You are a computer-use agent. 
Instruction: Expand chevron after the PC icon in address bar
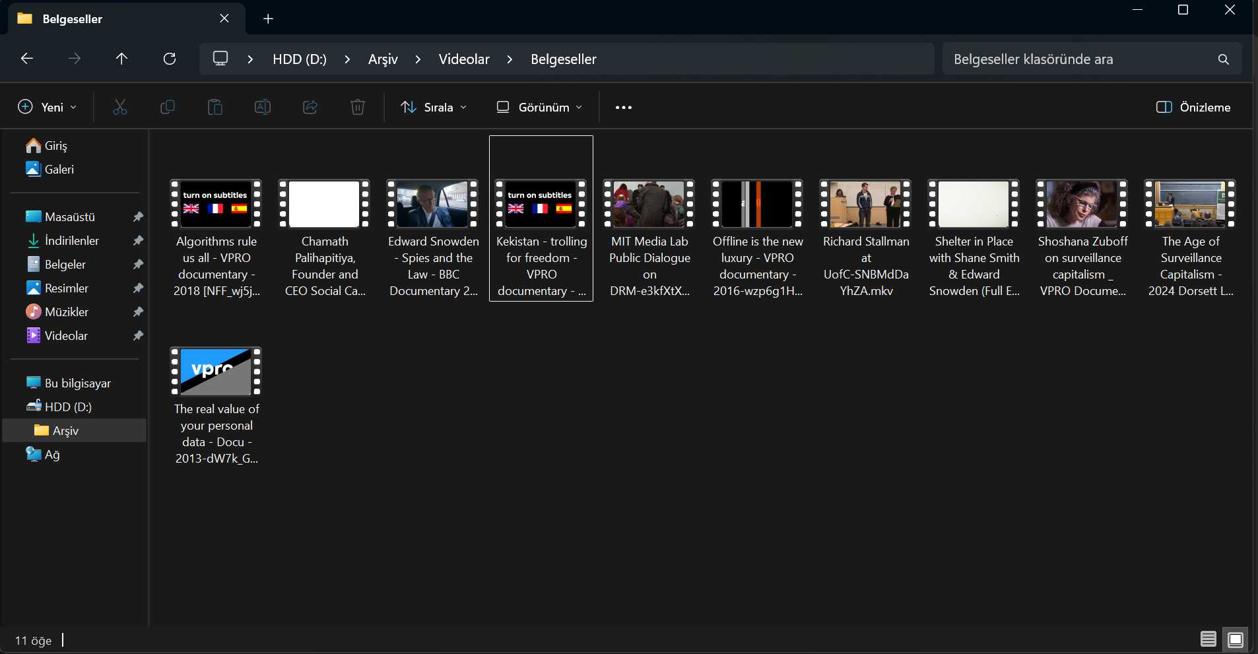pyautogui.click(x=250, y=59)
